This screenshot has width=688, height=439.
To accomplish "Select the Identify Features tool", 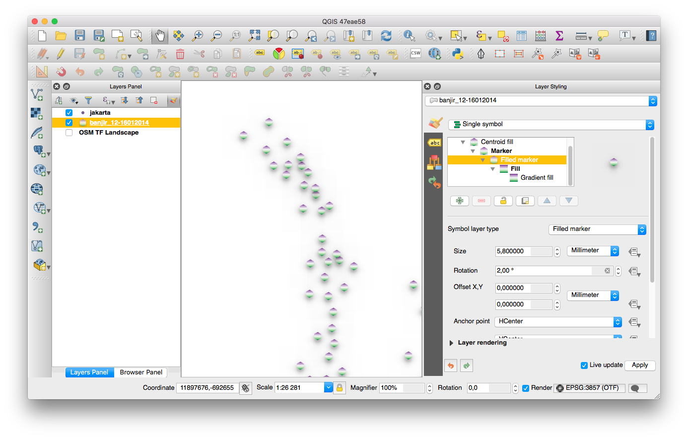I will coord(409,35).
